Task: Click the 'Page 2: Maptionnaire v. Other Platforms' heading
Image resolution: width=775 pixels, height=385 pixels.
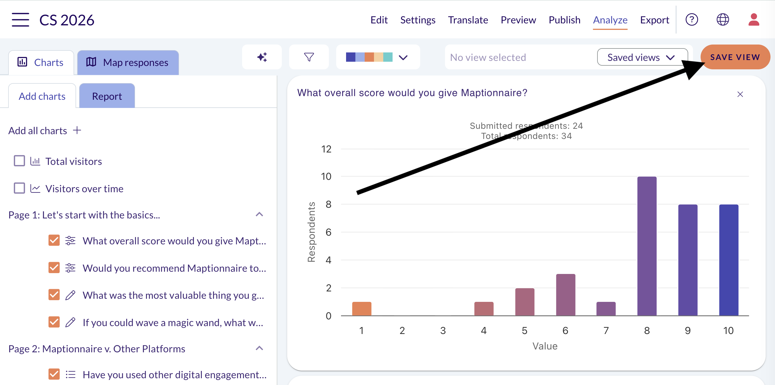Action: pos(97,349)
